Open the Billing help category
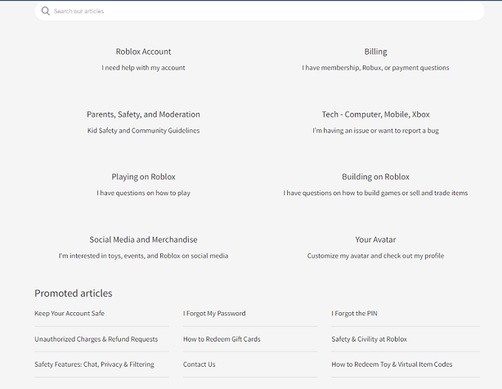The width and height of the screenshot is (502, 389). point(375,51)
